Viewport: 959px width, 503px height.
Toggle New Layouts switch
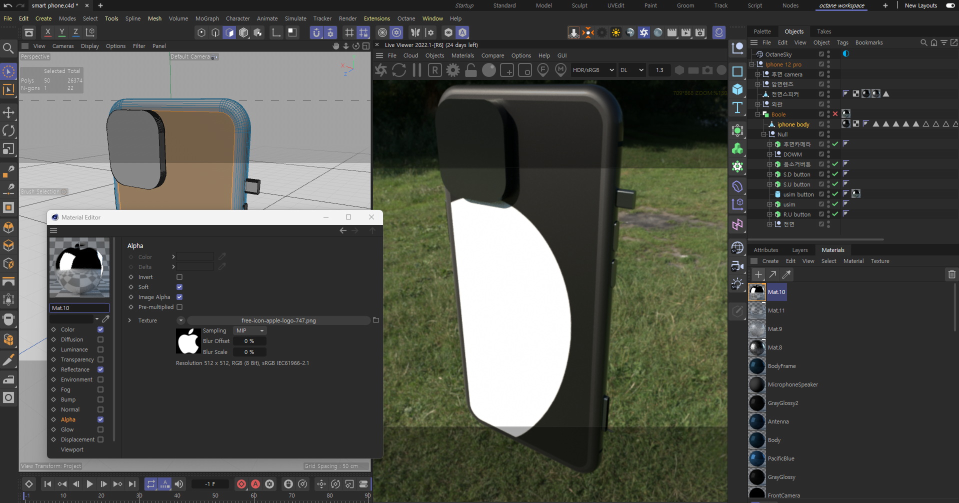pyautogui.click(x=950, y=5)
